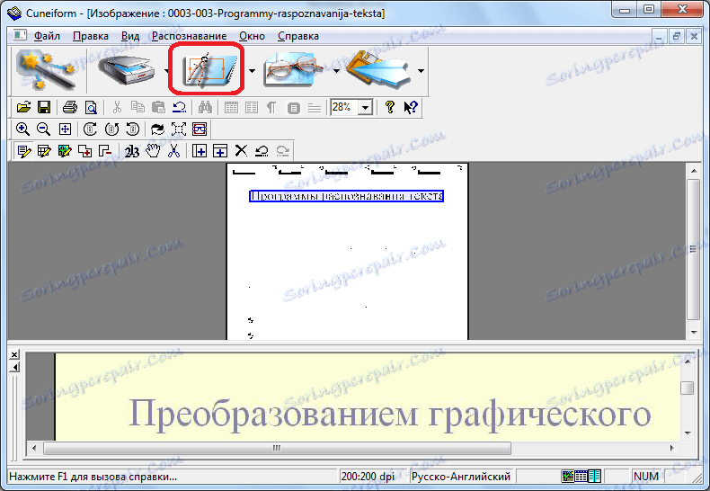
Task: Start recognition with the glasses icon
Action: (294, 70)
